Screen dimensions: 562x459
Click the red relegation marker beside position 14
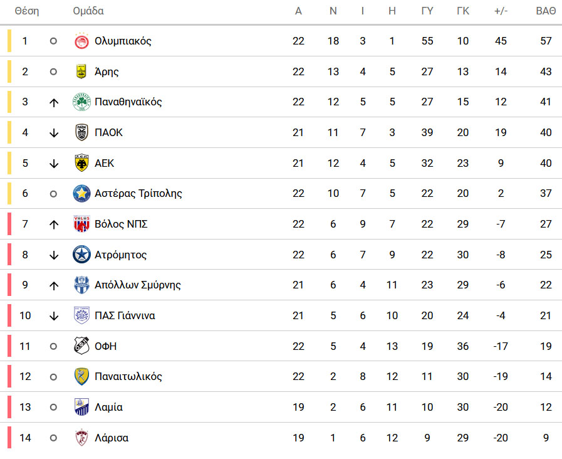tap(9, 438)
